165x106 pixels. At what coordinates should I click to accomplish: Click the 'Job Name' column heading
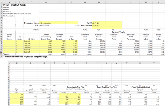pos(31,39)
